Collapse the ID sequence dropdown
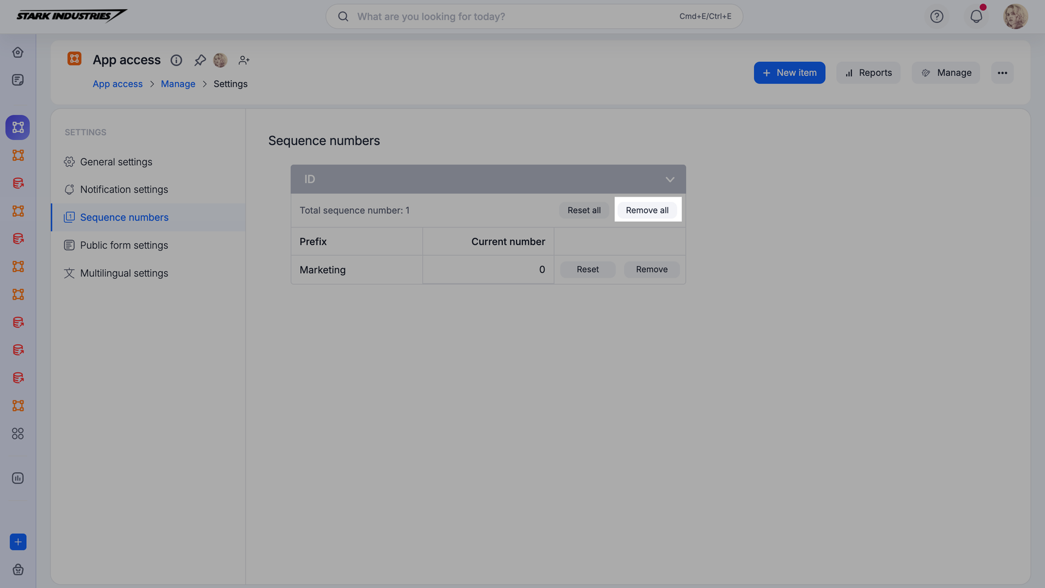The width and height of the screenshot is (1045, 588). (x=670, y=180)
